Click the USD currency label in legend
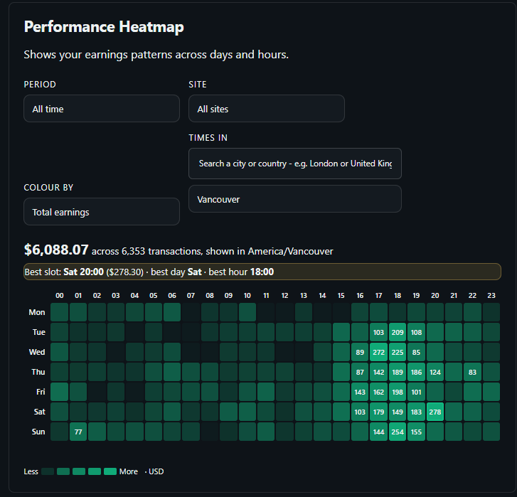Image resolution: width=517 pixels, height=497 pixels. (x=156, y=471)
